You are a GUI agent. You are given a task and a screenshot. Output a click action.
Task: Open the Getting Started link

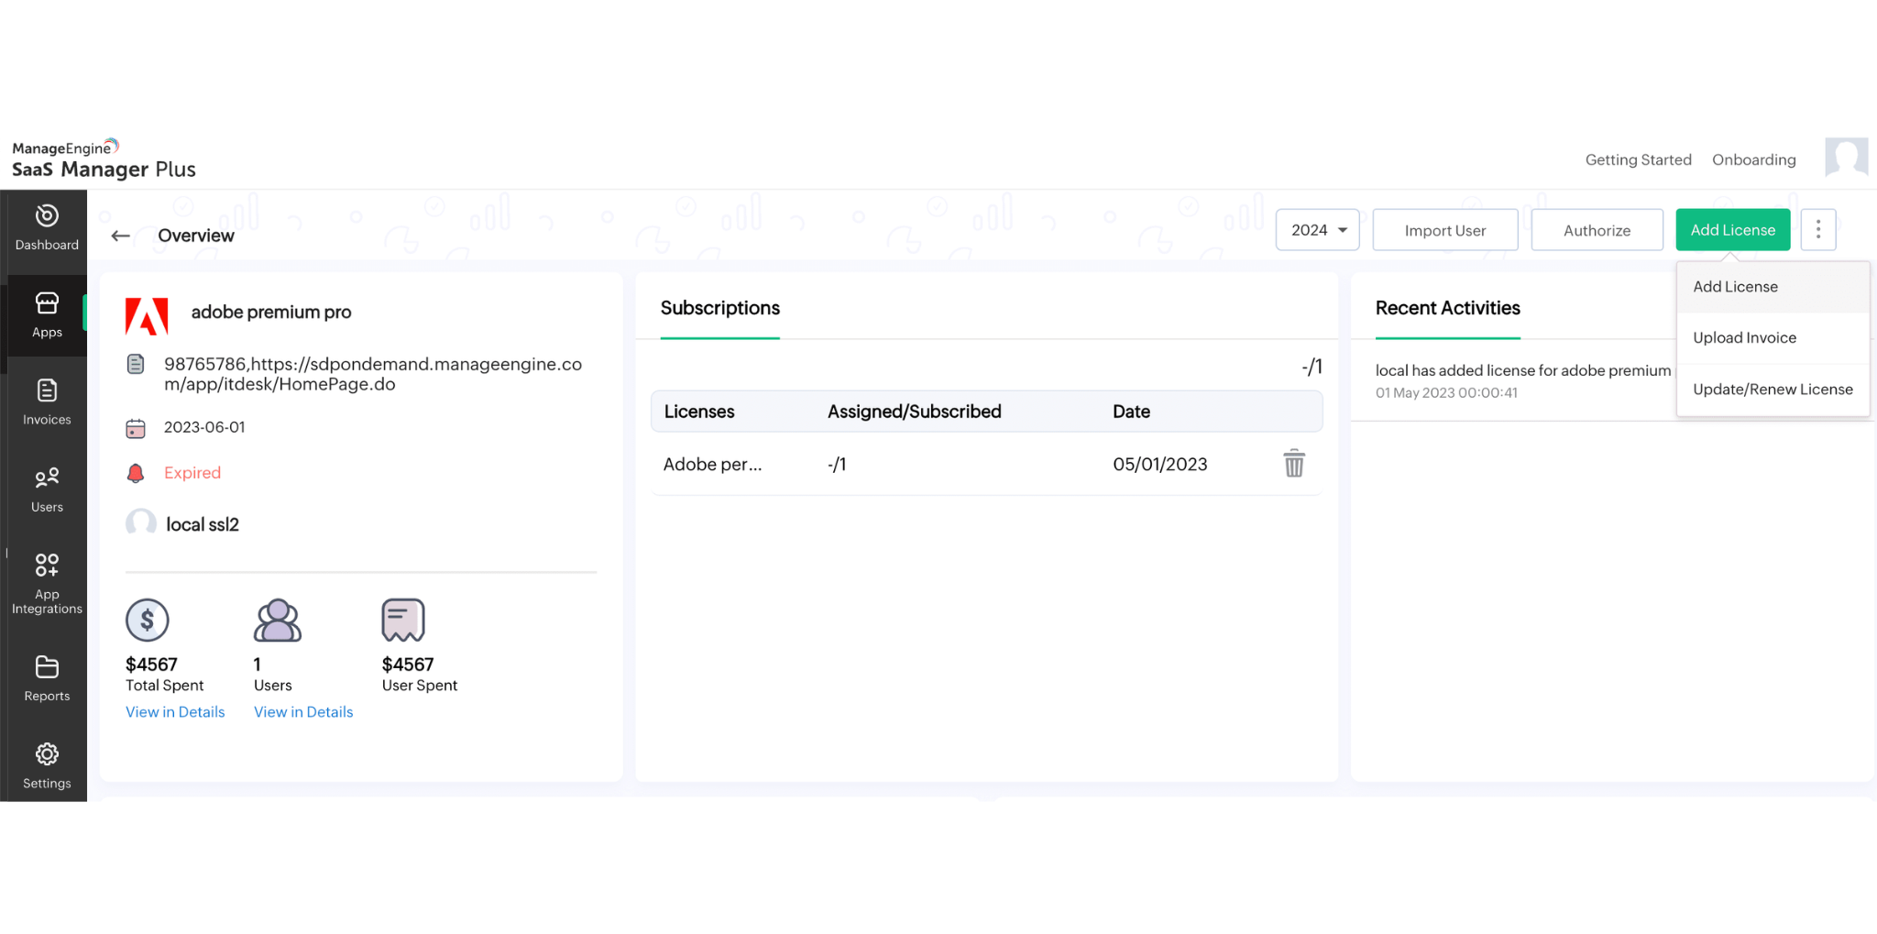1638,159
